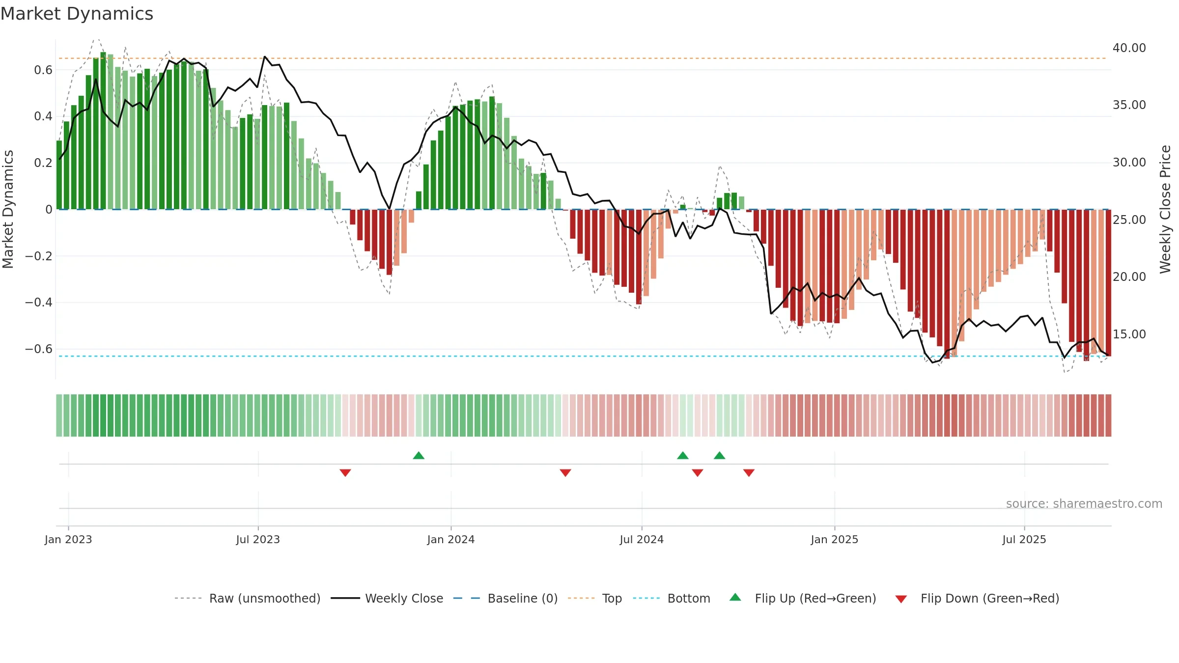Screen dimensions: 1179x663
Task: Click the green Flip Up legend triangle icon
Action: [x=735, y=597]
